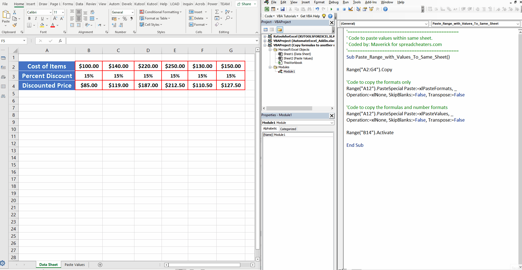Click Project Explorer icon in VBA toolbar

coord(358,9)
